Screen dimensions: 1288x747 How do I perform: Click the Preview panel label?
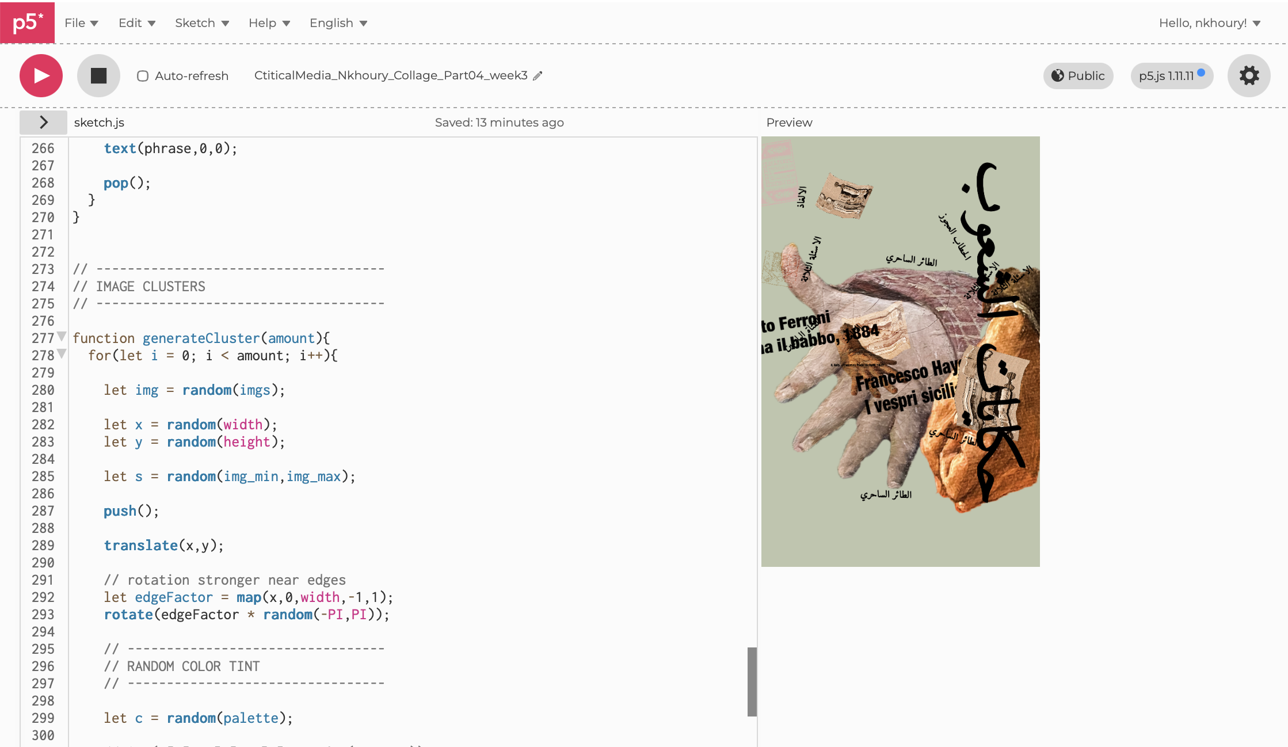coord(789,123)
